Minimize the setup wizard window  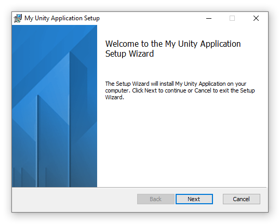point(209,18)
